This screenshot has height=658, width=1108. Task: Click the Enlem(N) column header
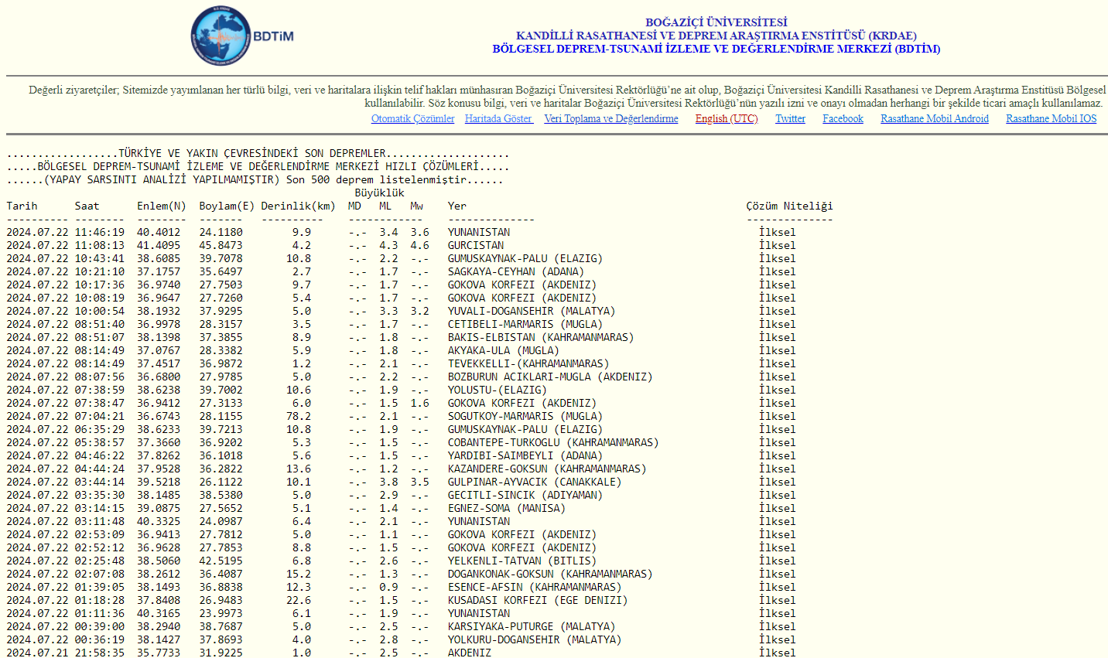click(162, 206)
